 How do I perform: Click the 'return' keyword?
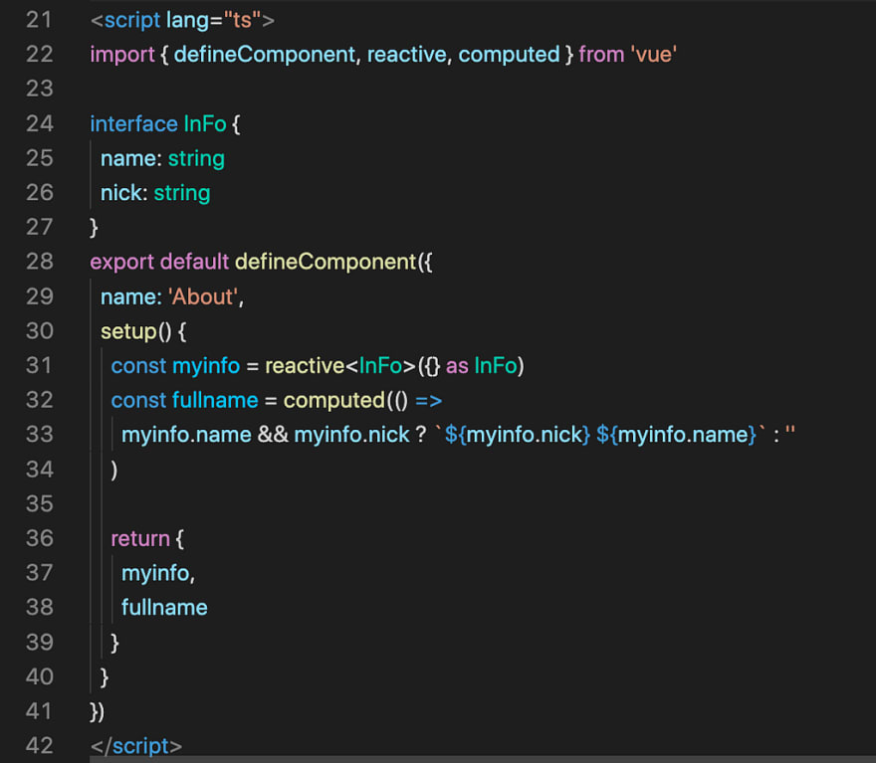140,539
